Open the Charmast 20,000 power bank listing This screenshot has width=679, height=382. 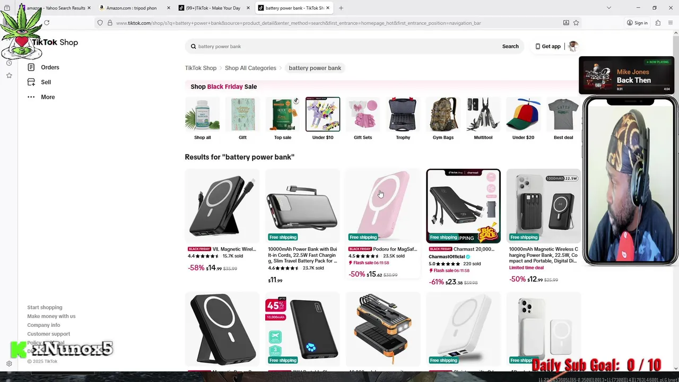tap(463, 227)
